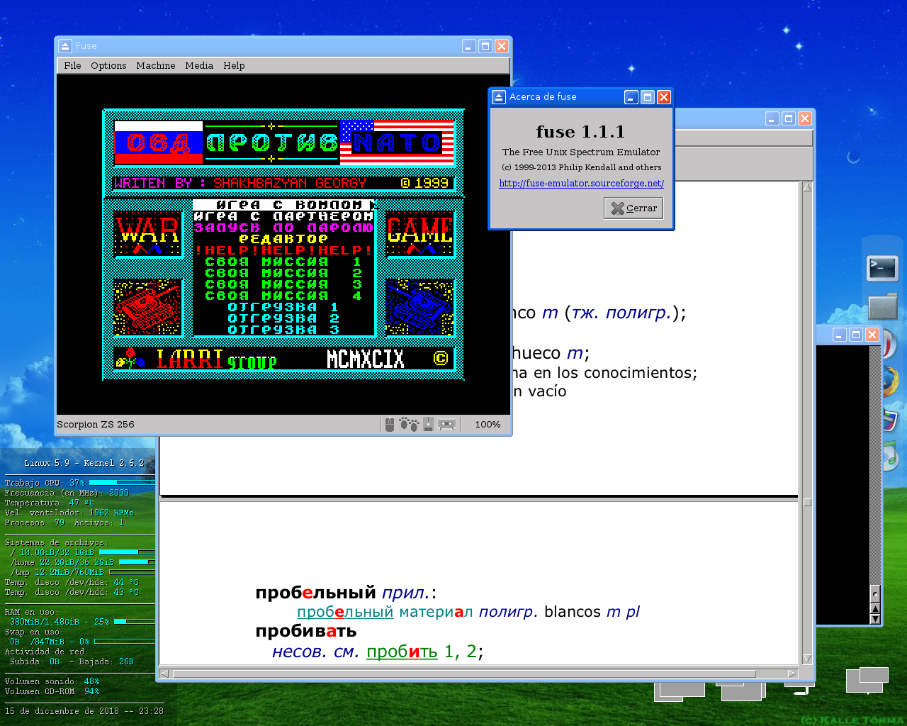
Task: Click the footprints pause icon in Fuse status bar
Action: (409, 424)
